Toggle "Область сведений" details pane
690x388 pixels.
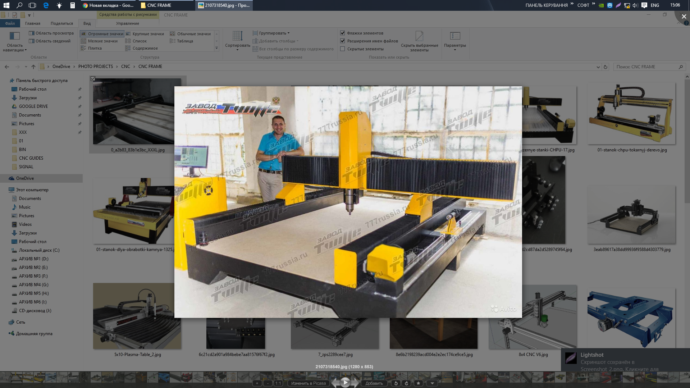[50, 41]
